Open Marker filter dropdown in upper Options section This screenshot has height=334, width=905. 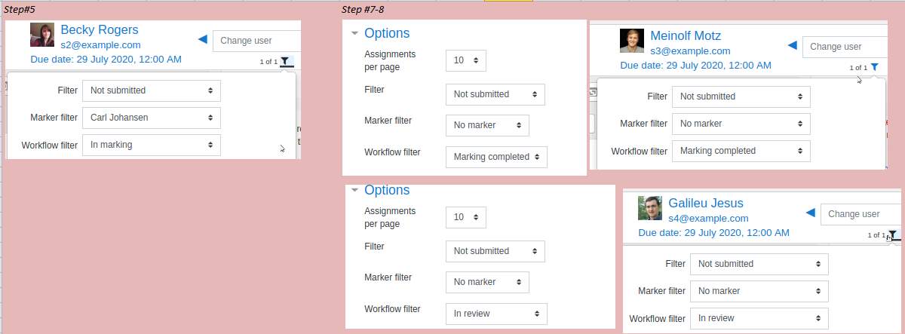[x=487, y=125]
